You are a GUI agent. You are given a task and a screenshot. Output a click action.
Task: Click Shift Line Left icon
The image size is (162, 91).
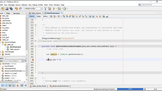[x=90, y=16]
